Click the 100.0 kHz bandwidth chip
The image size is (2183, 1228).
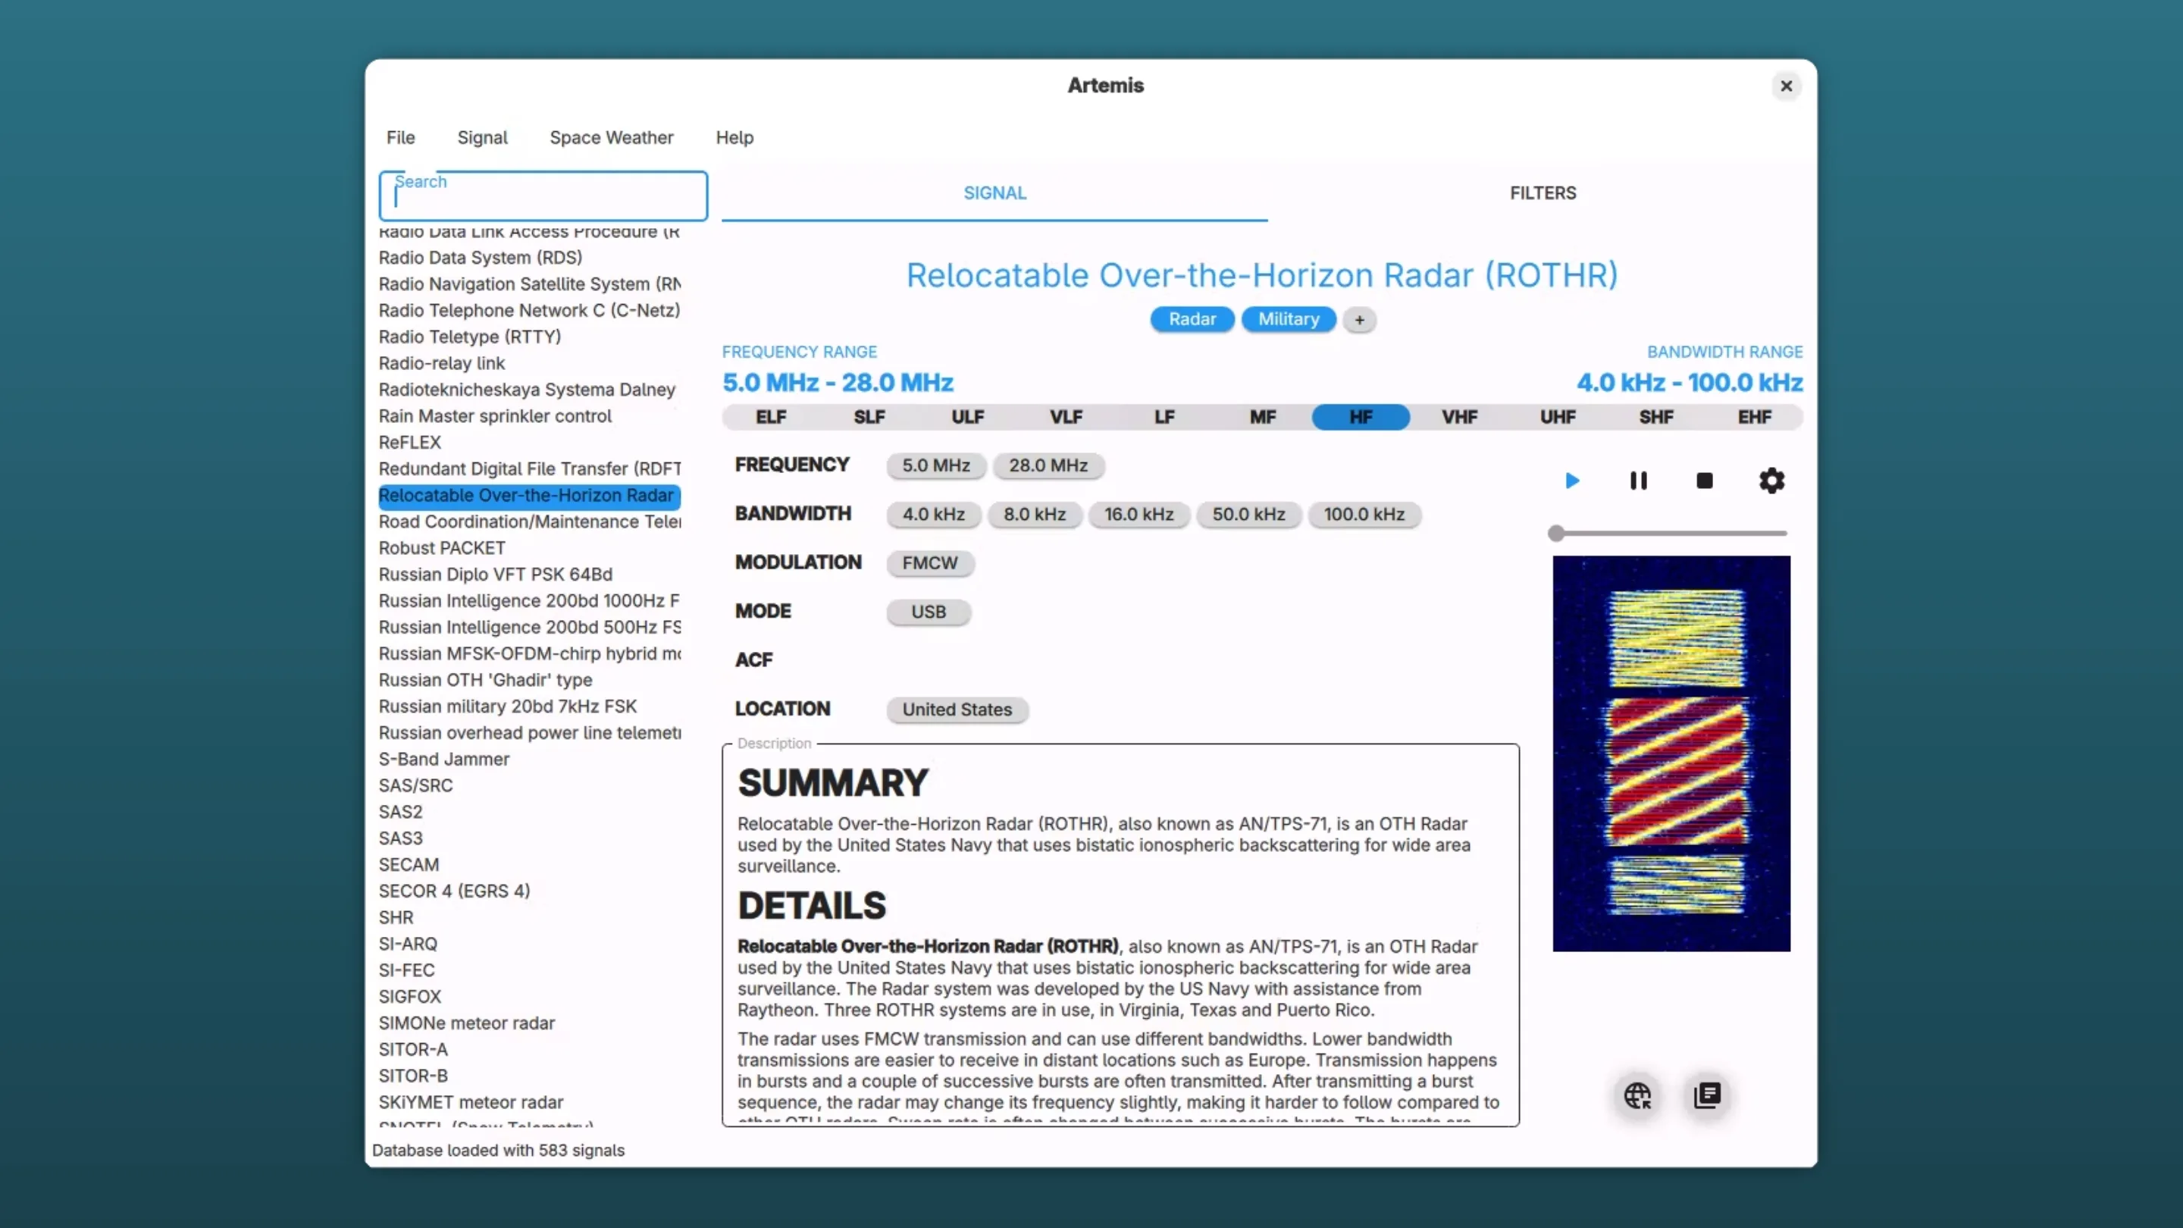click(1364, 515)
